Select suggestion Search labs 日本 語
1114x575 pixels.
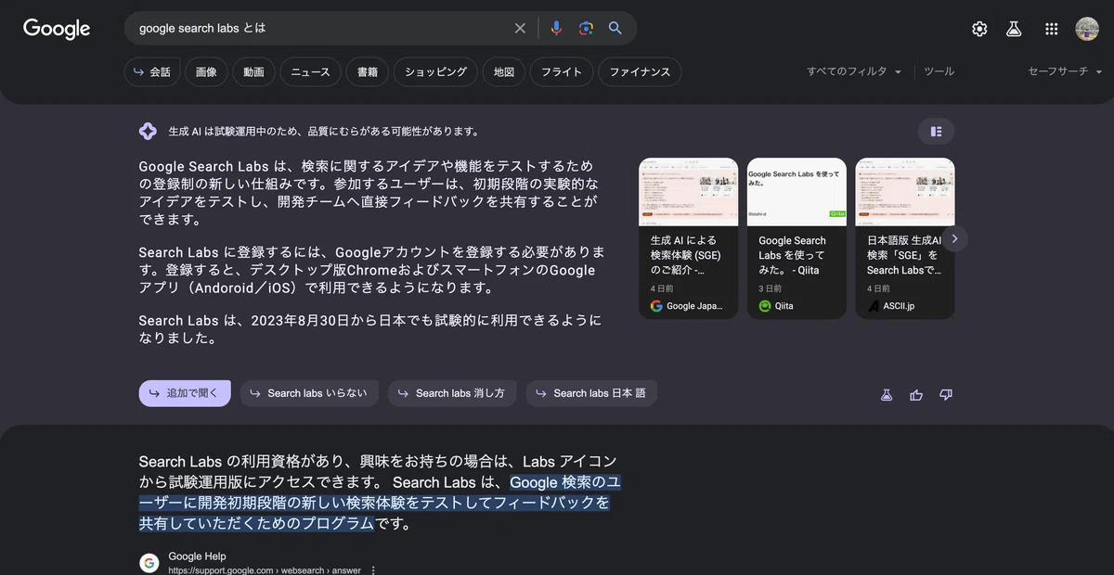[591, 393]
